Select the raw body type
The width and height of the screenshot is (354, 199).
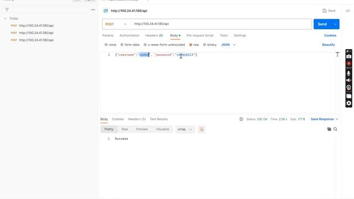point(194,45)
